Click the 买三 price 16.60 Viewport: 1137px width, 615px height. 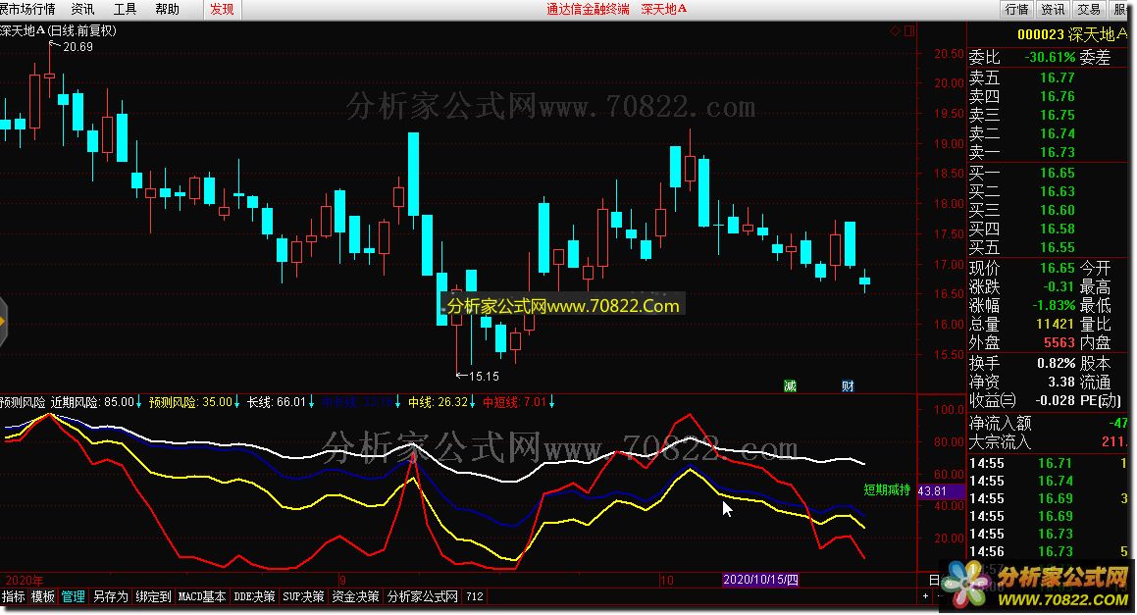1058,210
